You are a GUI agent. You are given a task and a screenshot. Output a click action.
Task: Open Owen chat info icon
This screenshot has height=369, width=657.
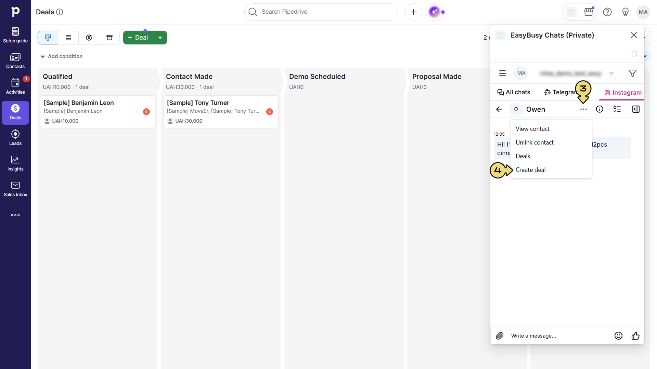600,109
